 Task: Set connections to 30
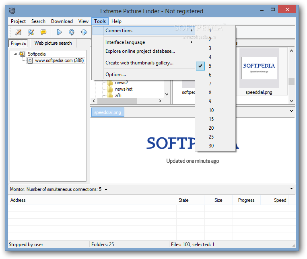point(215,145)
